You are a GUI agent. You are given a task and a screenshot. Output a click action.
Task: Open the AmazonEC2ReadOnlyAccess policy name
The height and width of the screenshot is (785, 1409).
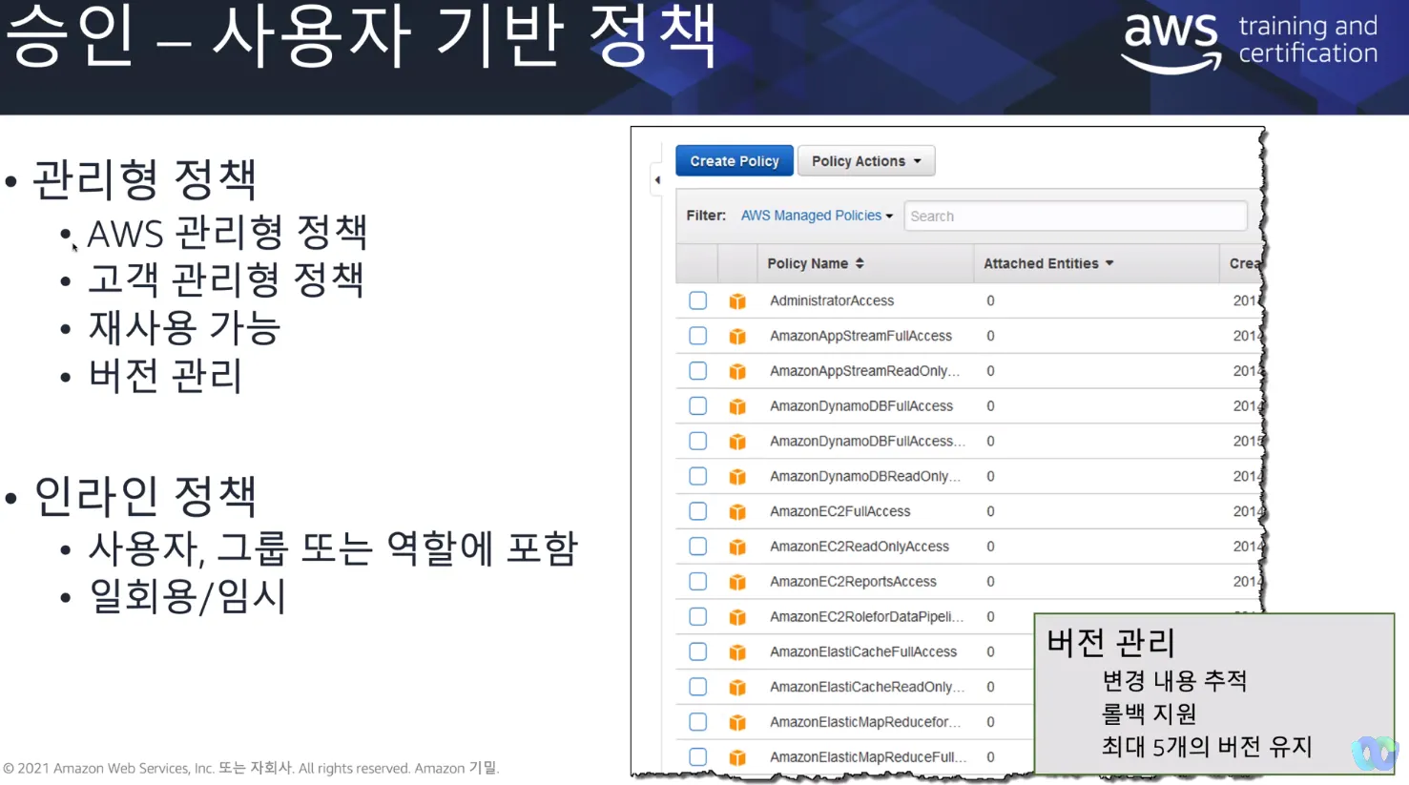click(x=860, y=547)
